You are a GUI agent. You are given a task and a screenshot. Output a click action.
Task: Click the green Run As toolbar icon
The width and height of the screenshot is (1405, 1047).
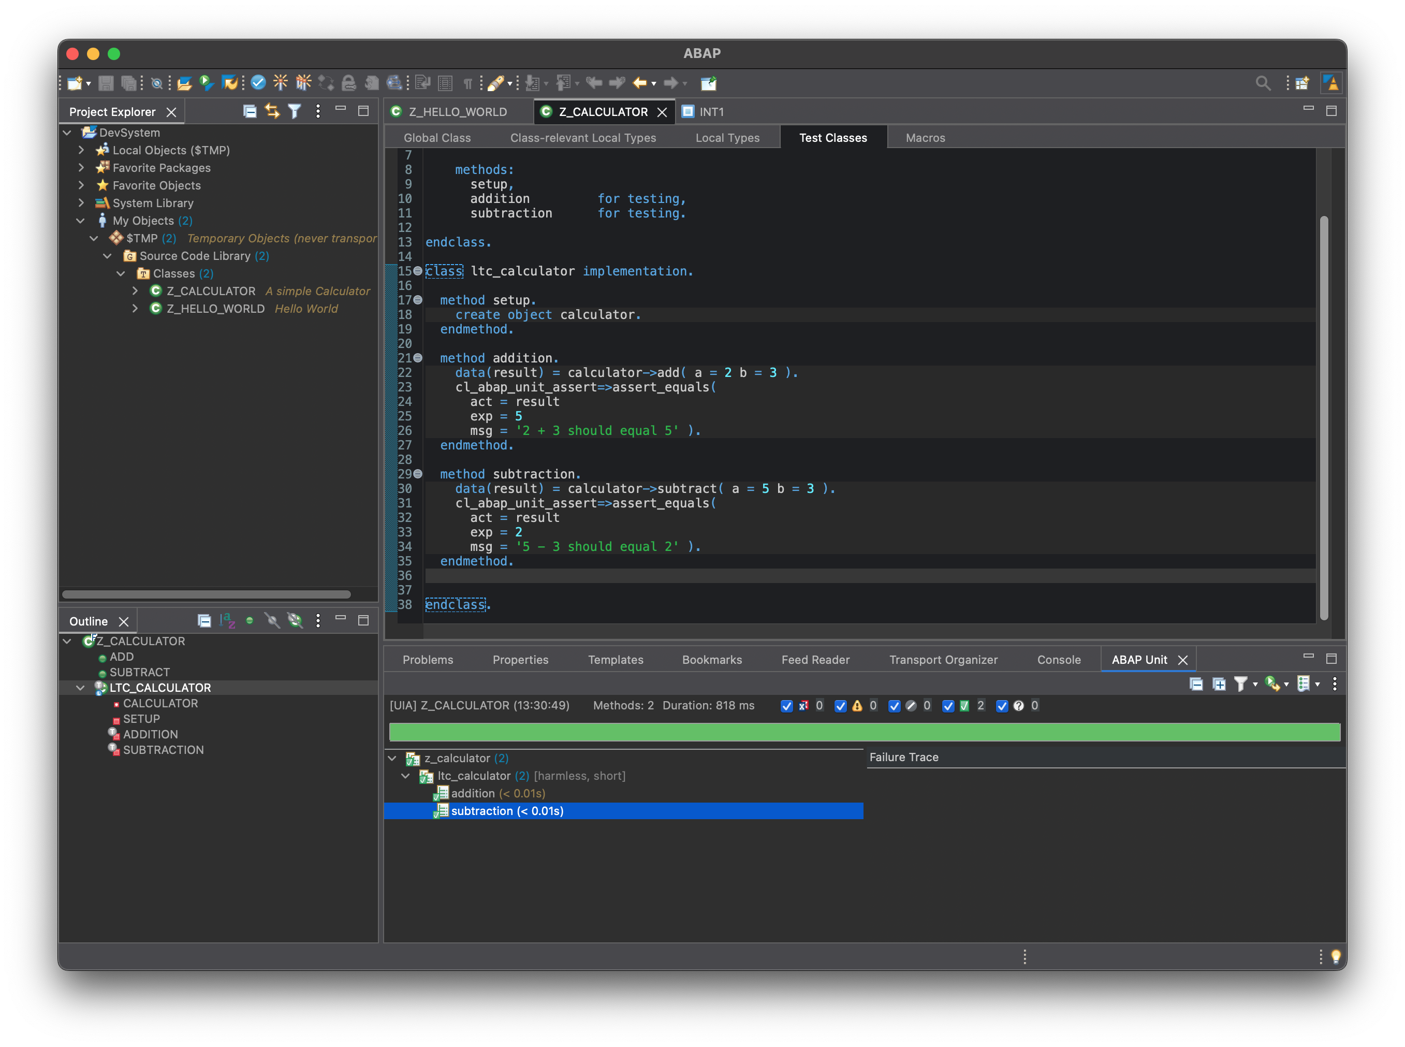click(207, 83)
